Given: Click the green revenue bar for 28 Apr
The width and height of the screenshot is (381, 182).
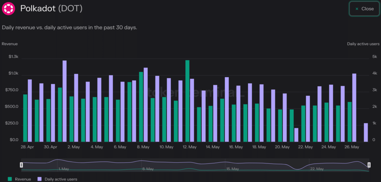Looking at the screenshot, I should pyautogui.click(x=25, y=118).
